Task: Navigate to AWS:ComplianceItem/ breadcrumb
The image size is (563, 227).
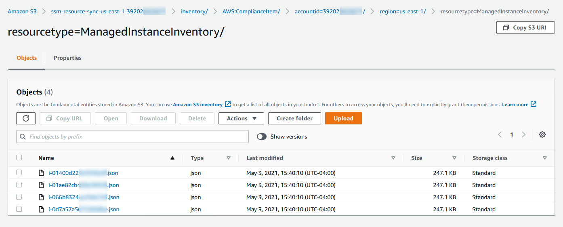Action: (251, 11)
